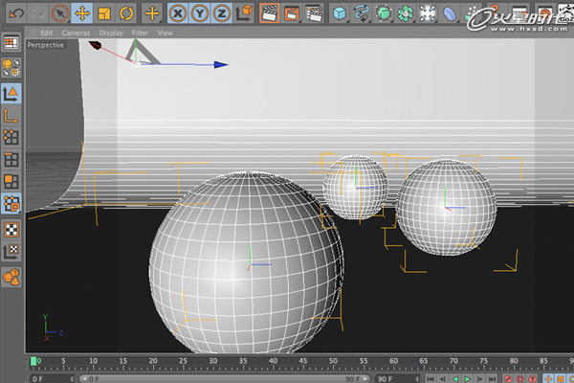
Task: Select the Rotate tool
Action: [126, 13]
